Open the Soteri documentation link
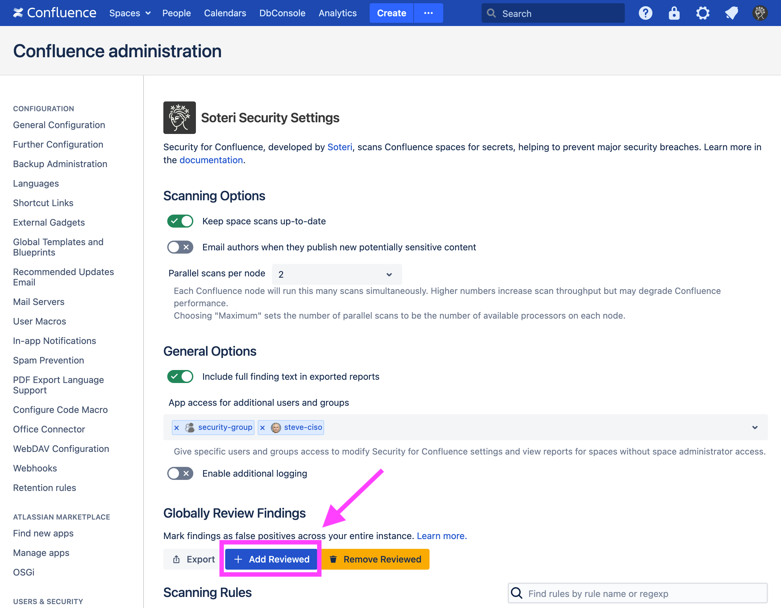The image size is (781, 608). pos(211,160)
